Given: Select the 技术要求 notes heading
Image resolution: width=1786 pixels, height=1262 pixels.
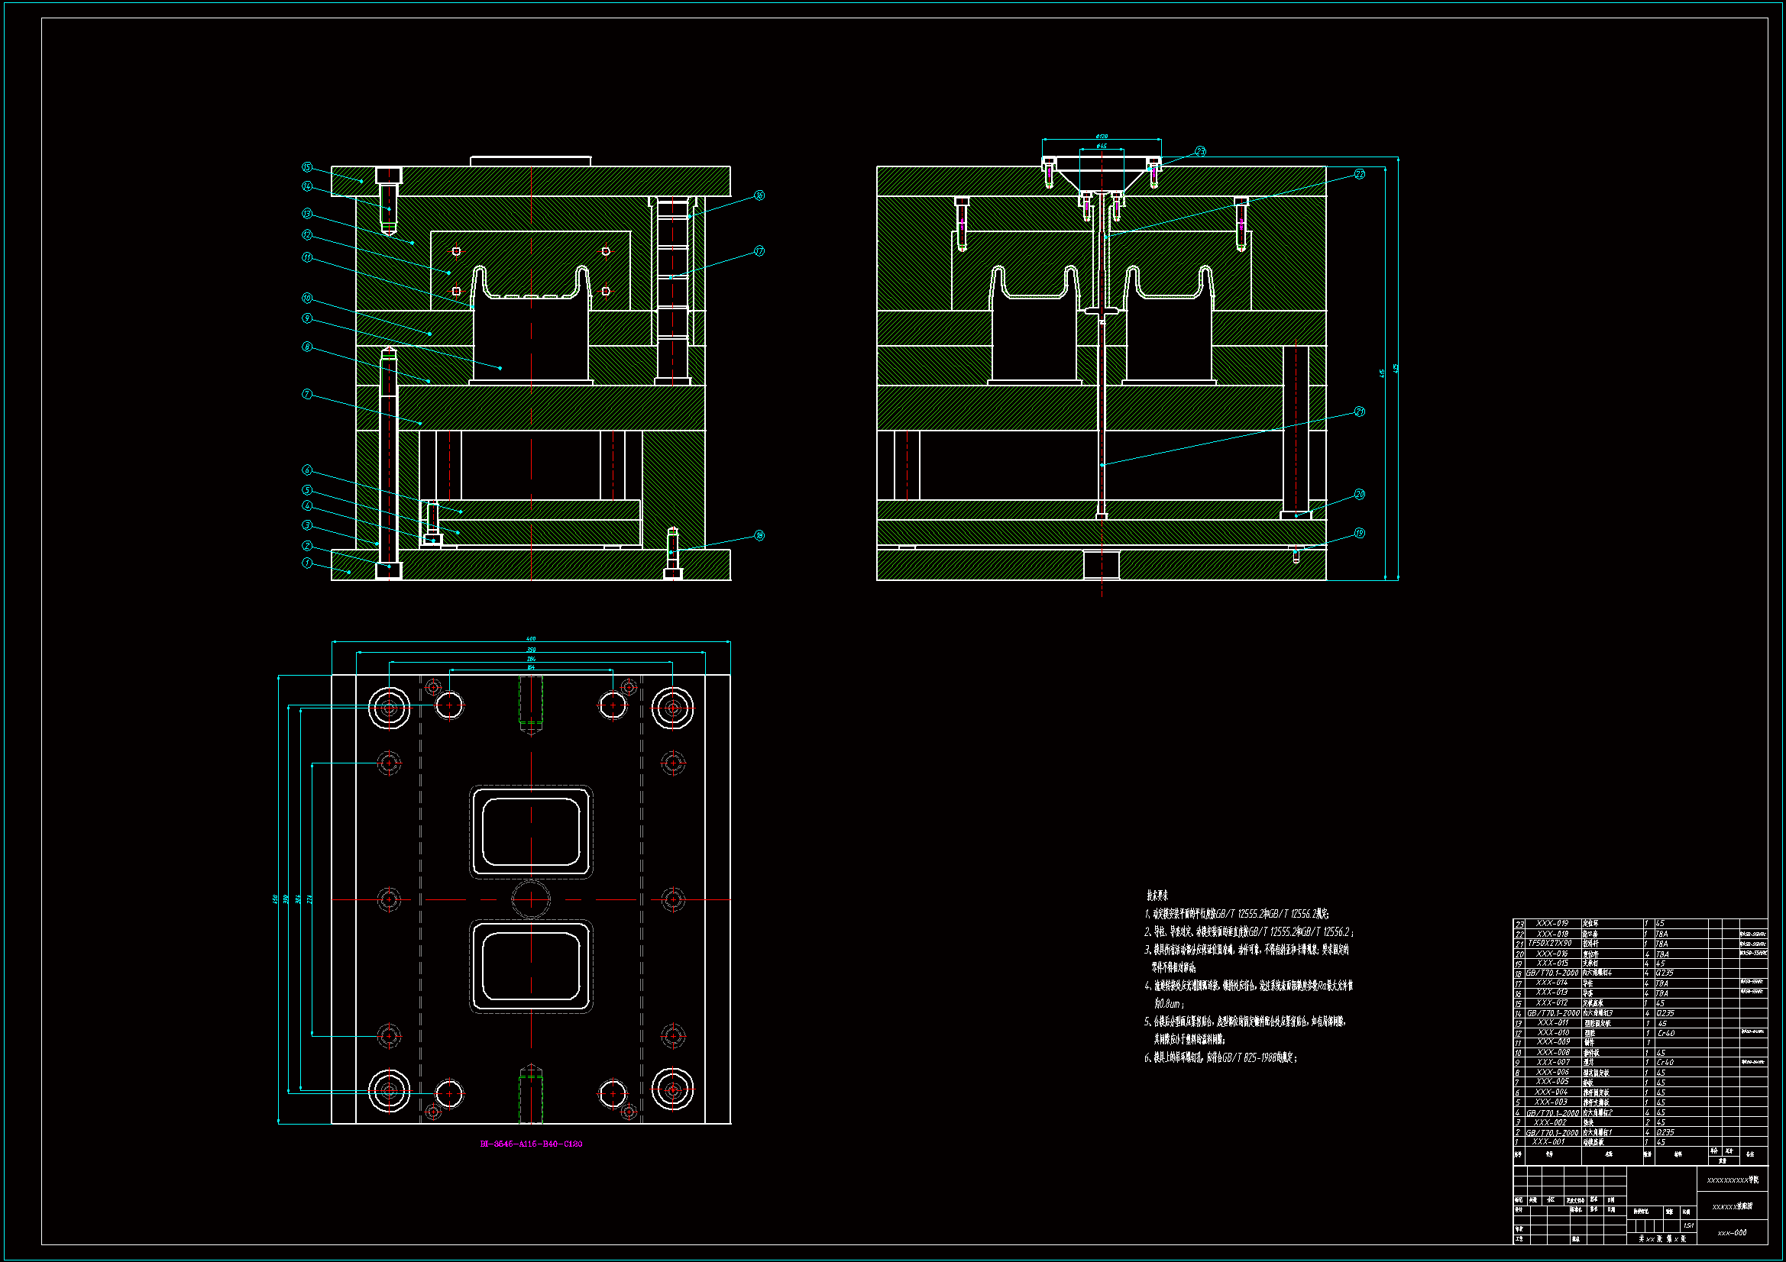Looking at the screenshot, I should [1157, 896].
